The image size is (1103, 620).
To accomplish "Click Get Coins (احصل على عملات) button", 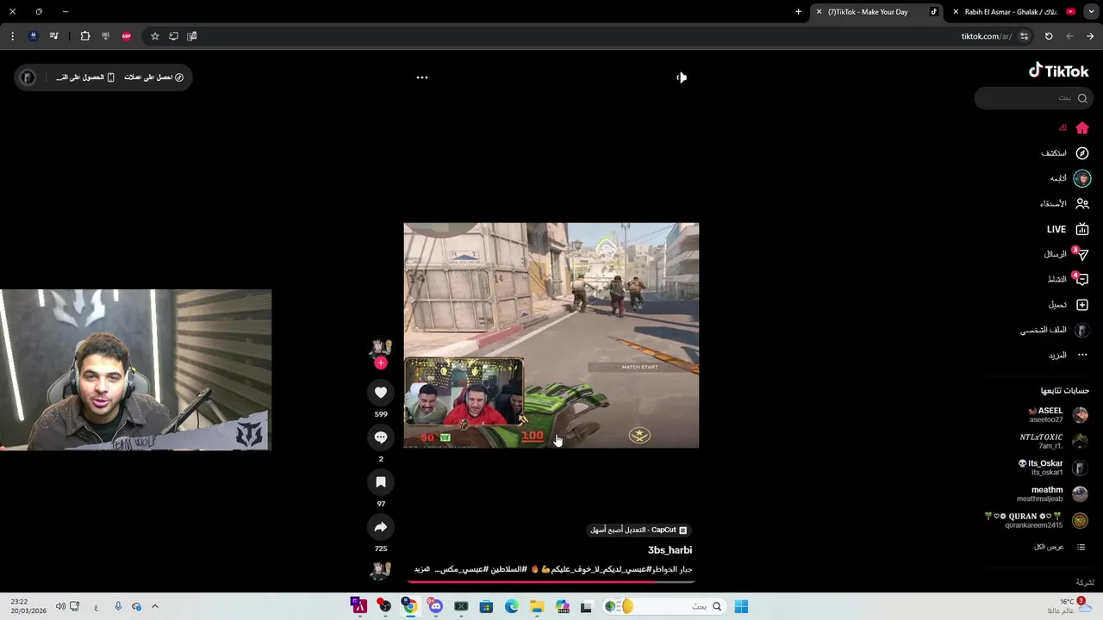I will [153, 77].
